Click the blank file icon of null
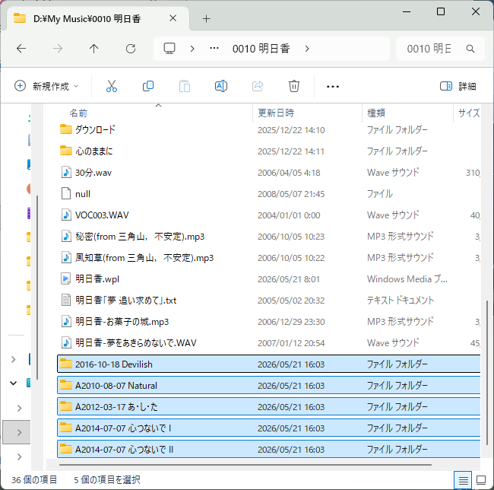This screenshot has width=494, height=490. click(66, 193)
